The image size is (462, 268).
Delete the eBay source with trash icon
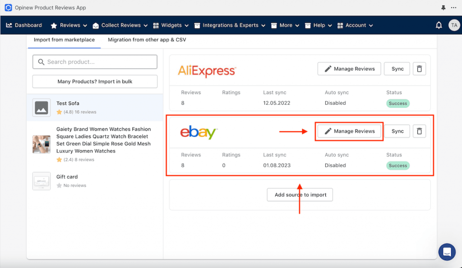click(x=419, y=131)
